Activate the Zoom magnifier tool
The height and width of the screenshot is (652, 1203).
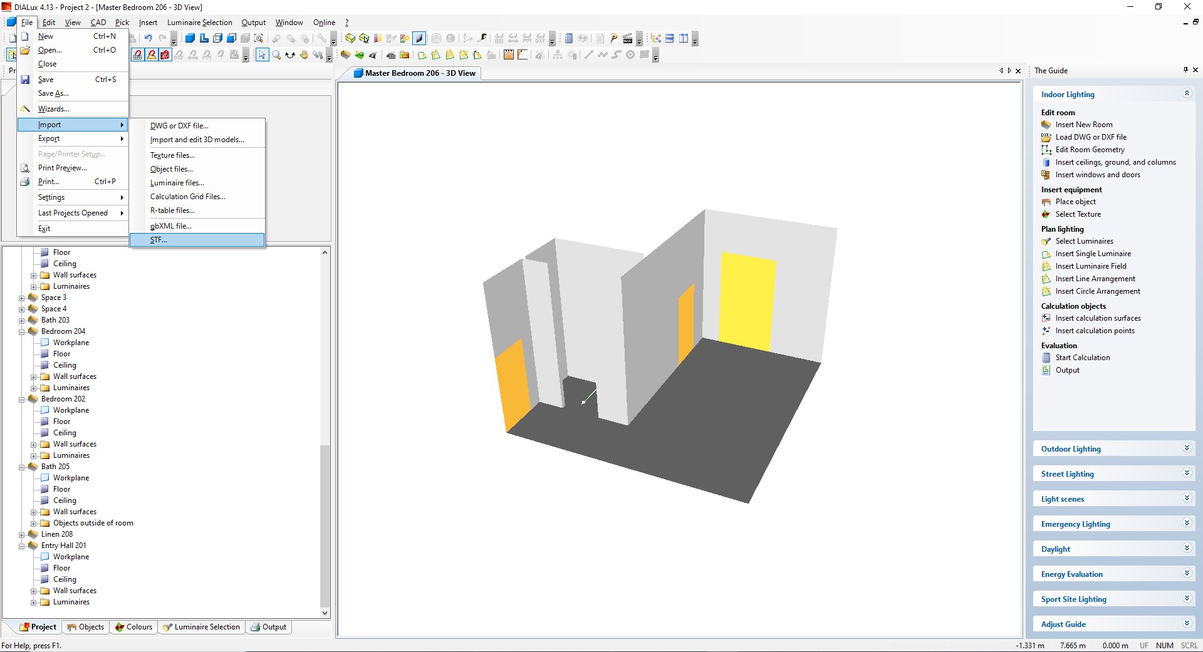(276, 54)
